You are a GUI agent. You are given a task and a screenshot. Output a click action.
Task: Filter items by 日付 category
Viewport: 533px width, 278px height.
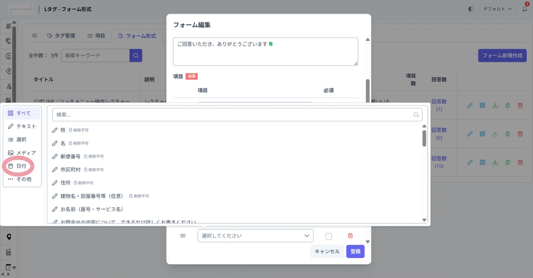pyautogui.click(x=22, y=166)
